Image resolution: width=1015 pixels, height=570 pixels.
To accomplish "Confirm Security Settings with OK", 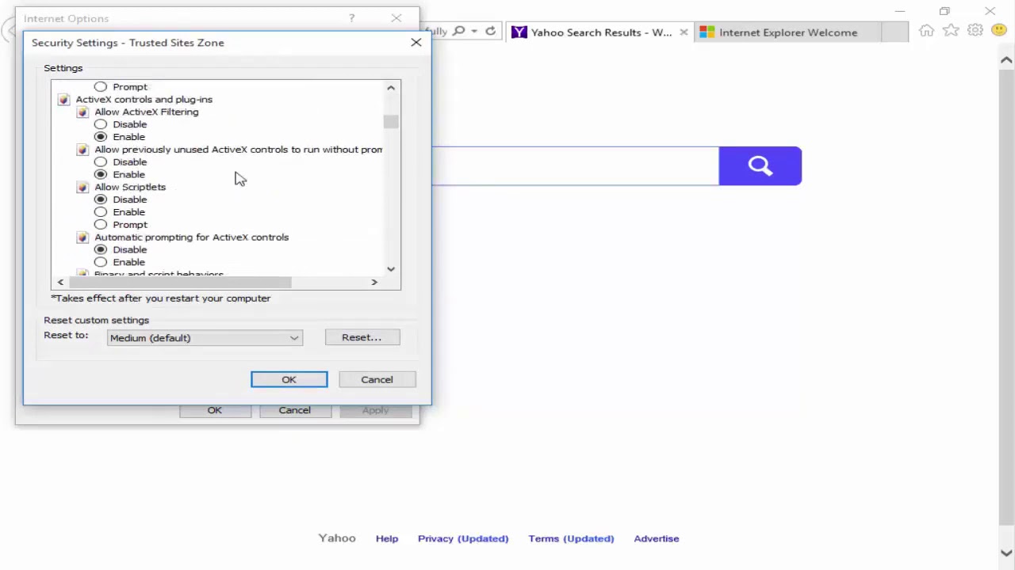I will tap(289, 379).
